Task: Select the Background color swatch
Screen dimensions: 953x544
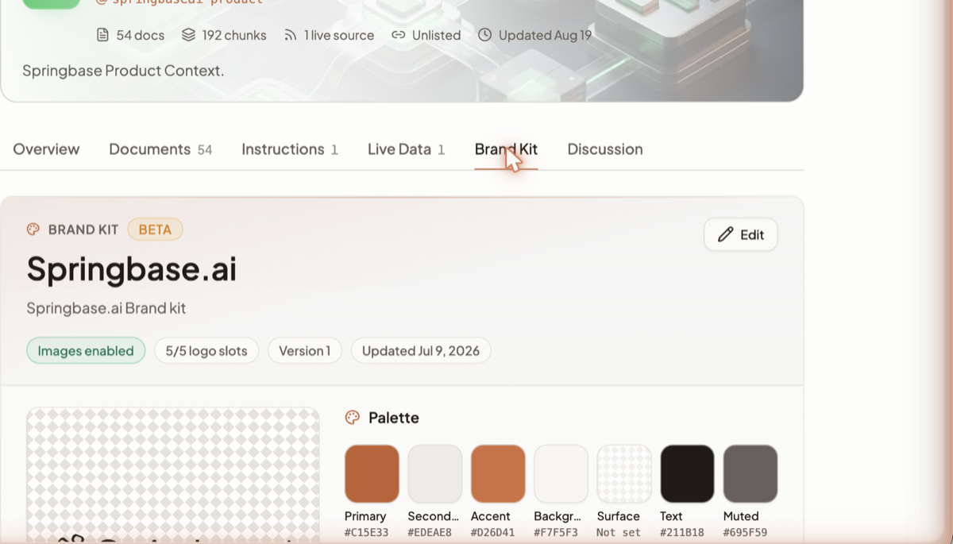Action: pyautogui.click(x=561, y=473)
